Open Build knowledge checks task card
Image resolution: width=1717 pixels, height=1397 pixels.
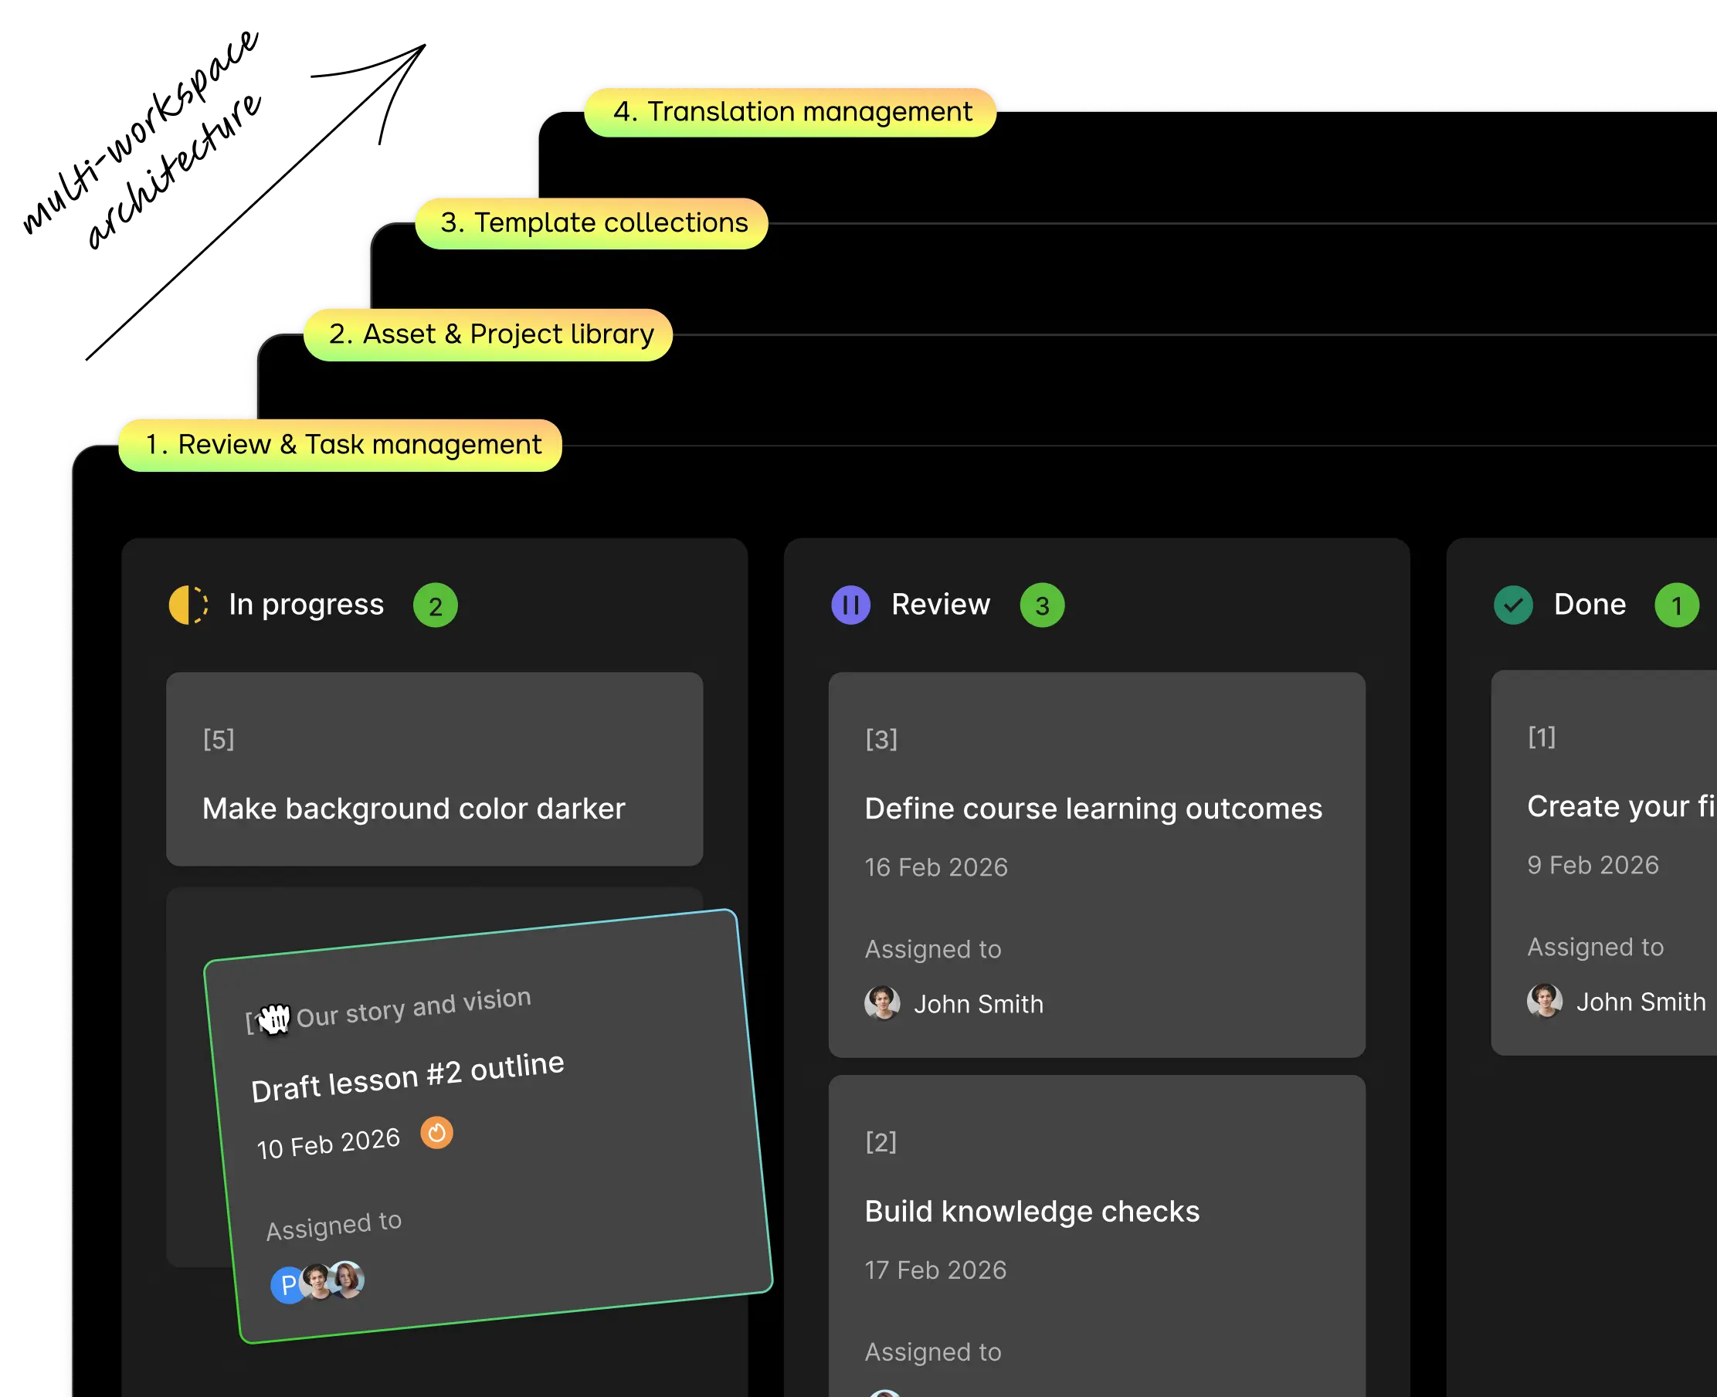coord(1031,1211)
